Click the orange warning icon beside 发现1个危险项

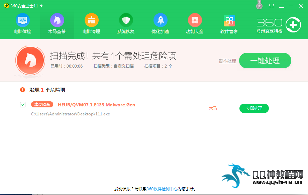(23, 90)
